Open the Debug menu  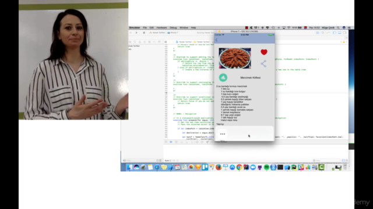pyautogui.click(x=173, y=28)
